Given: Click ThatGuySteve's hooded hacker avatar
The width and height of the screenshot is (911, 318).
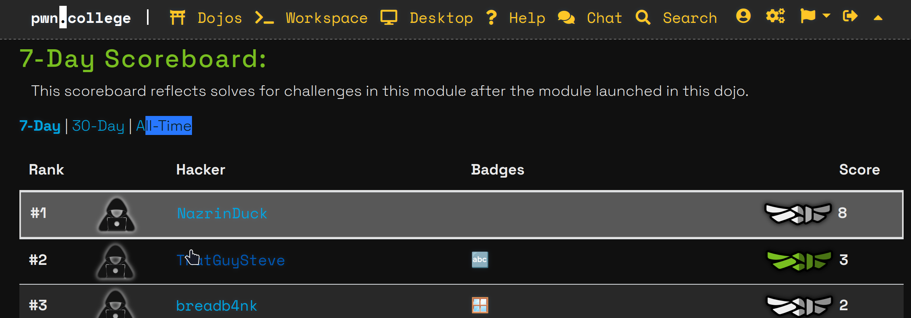Looking at the screenshot, I should point(116,261).
